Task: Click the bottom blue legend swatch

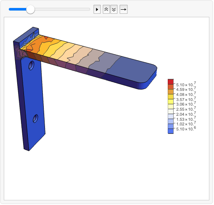Action: click(171, 131)
